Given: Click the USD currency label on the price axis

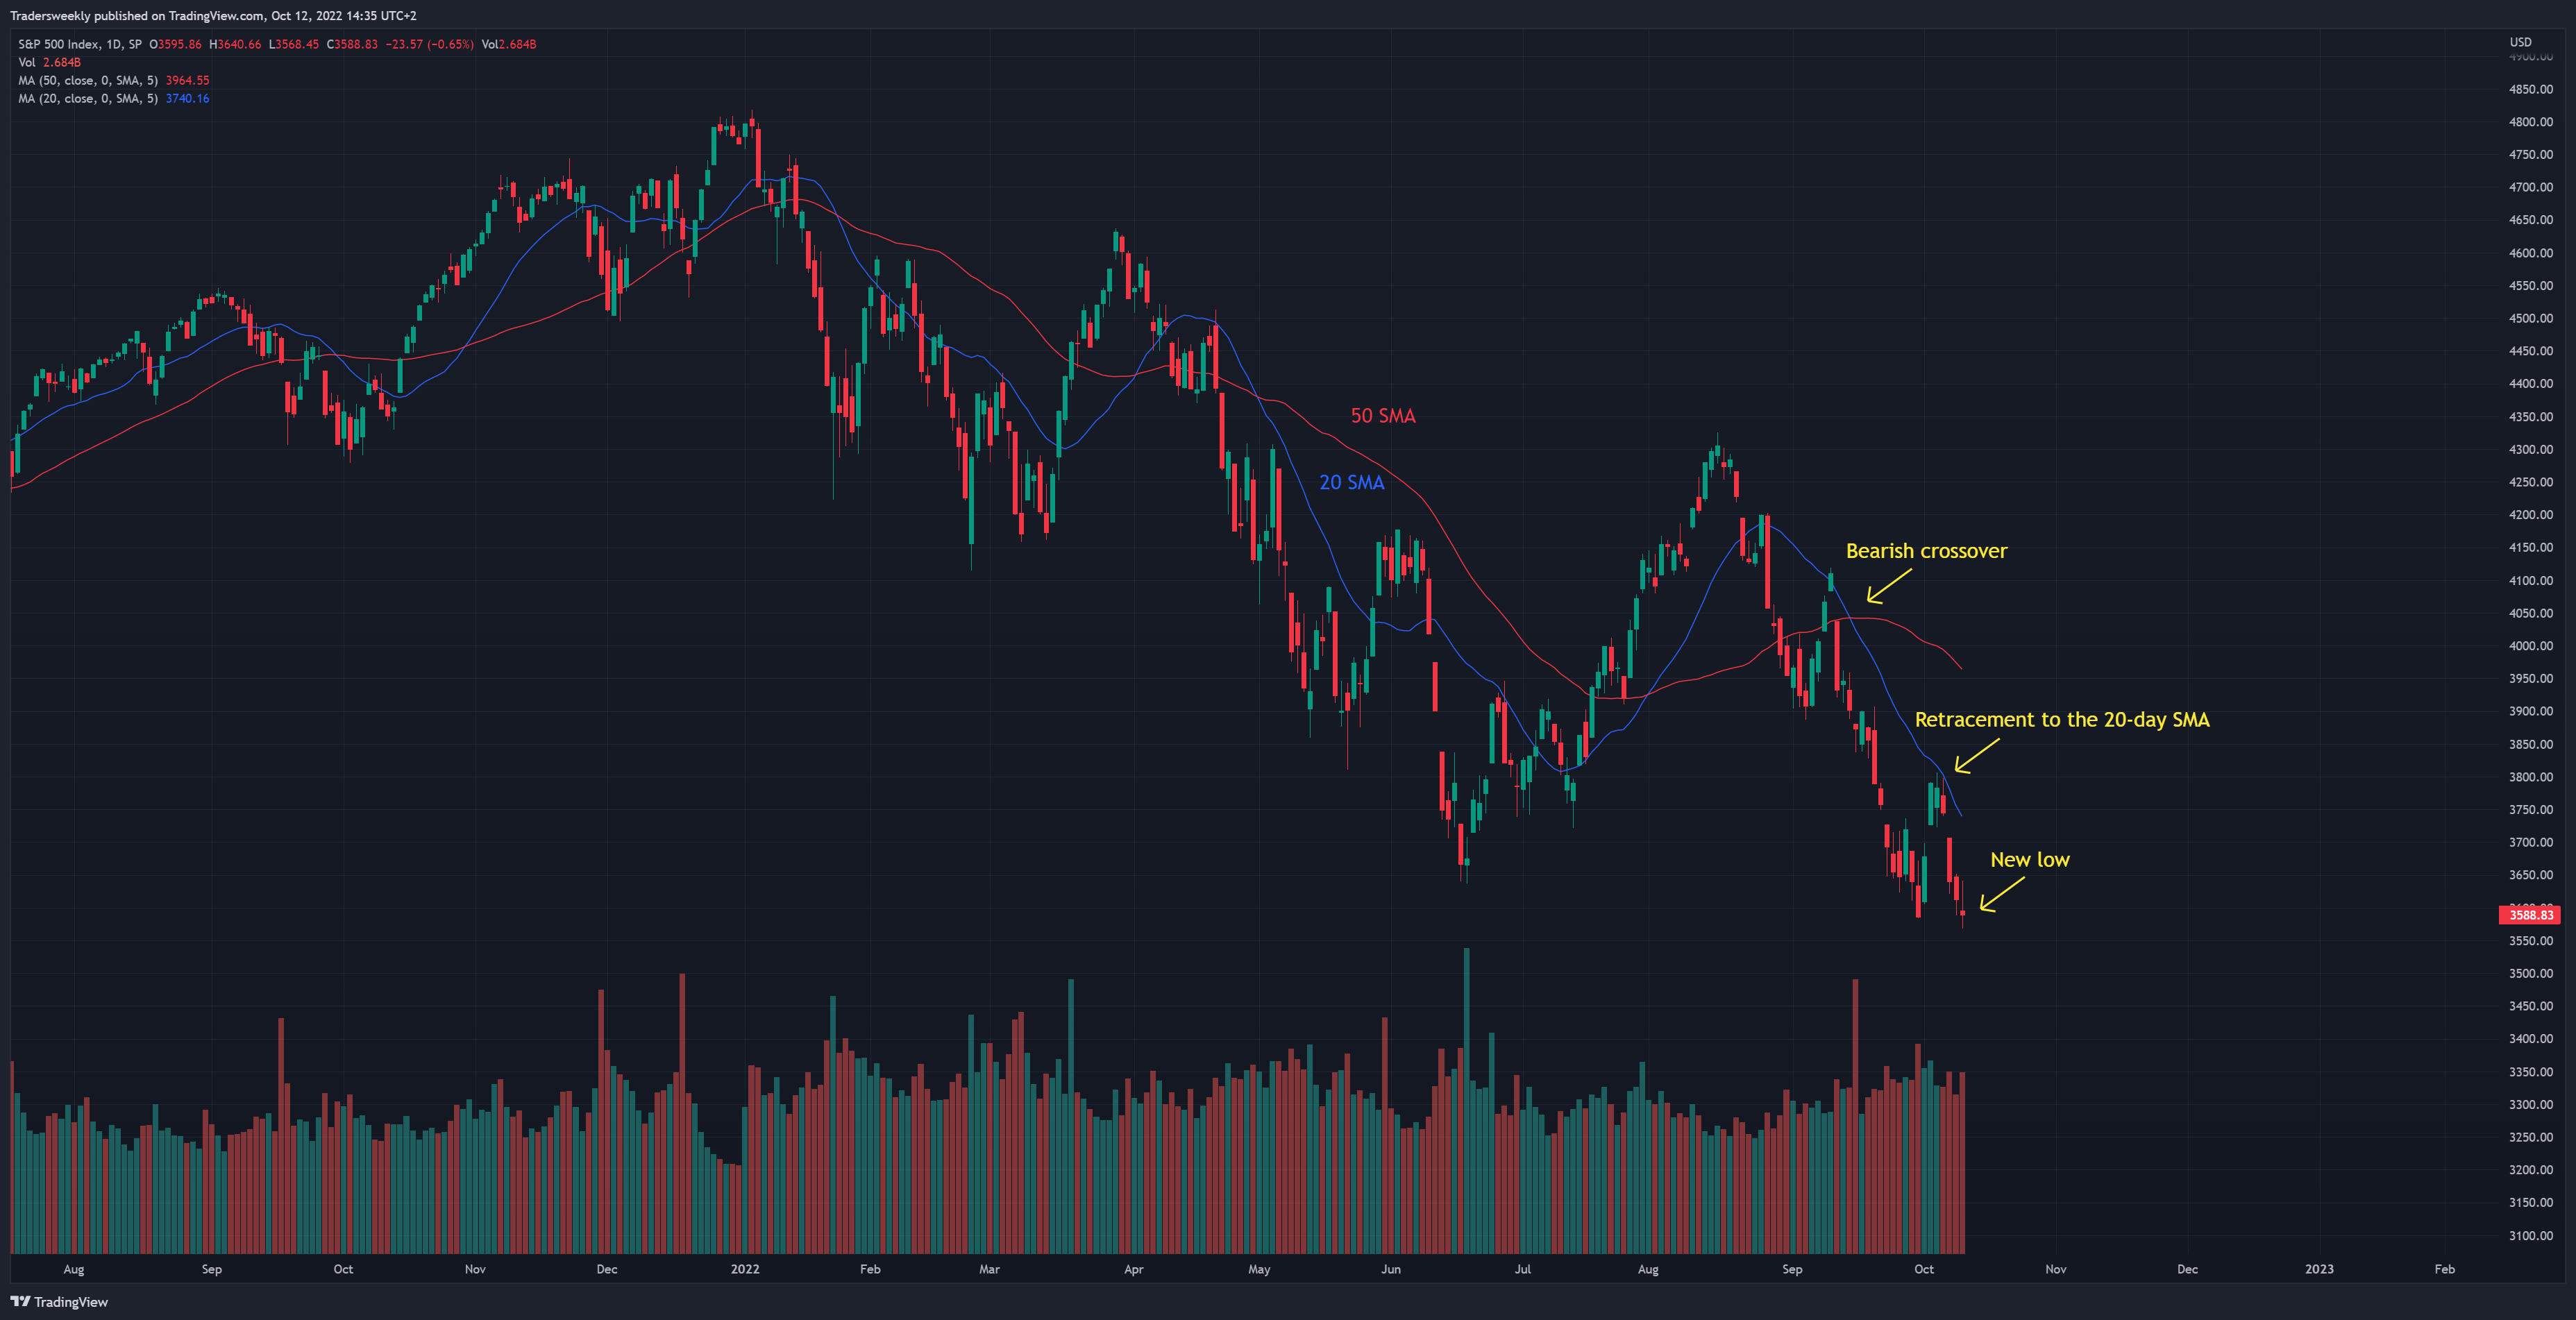Looking at the screenshot, I should tap(2520, 42).
